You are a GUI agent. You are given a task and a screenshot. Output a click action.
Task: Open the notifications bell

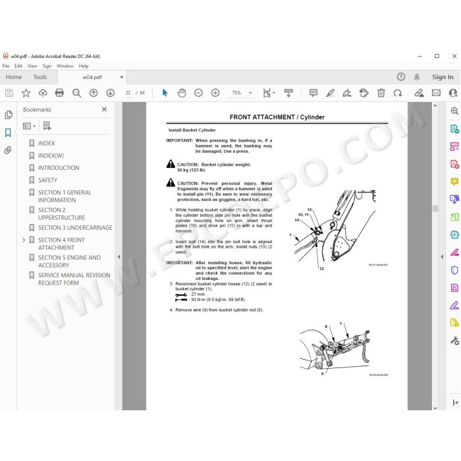417,77
